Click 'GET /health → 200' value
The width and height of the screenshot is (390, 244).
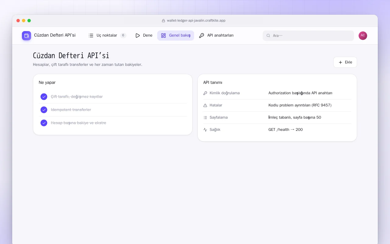[285, 130]
